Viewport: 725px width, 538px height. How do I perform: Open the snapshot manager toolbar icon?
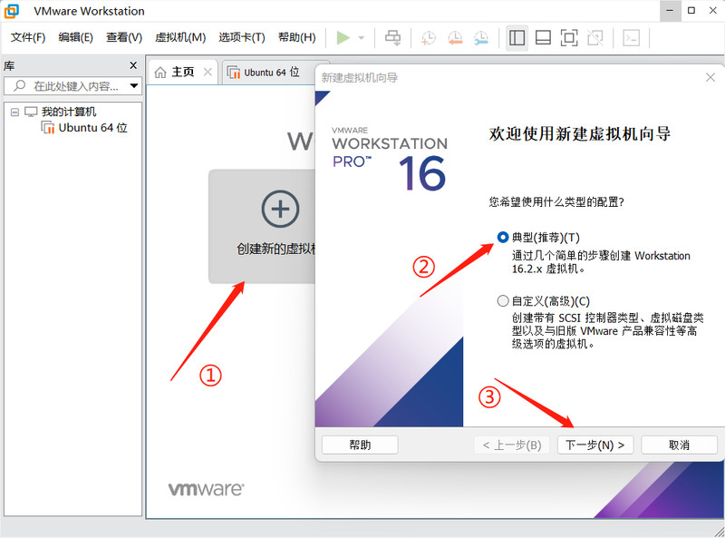(481, 38)
